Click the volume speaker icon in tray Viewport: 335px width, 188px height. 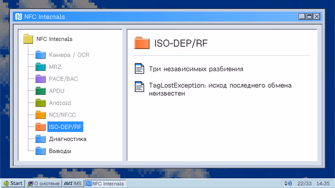point(288,183)
